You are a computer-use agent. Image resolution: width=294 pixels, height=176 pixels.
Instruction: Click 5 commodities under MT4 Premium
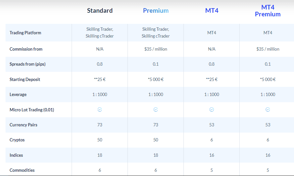(268, 170)
